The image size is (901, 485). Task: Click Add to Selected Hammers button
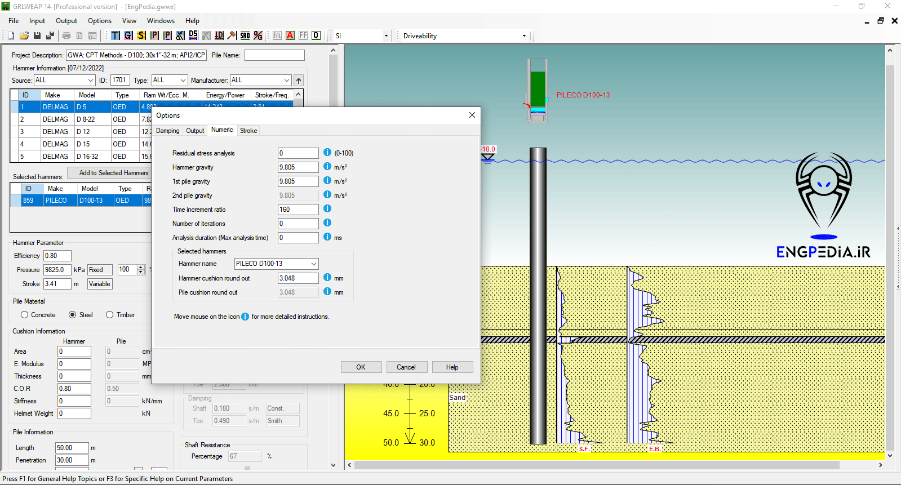(110, 173)
